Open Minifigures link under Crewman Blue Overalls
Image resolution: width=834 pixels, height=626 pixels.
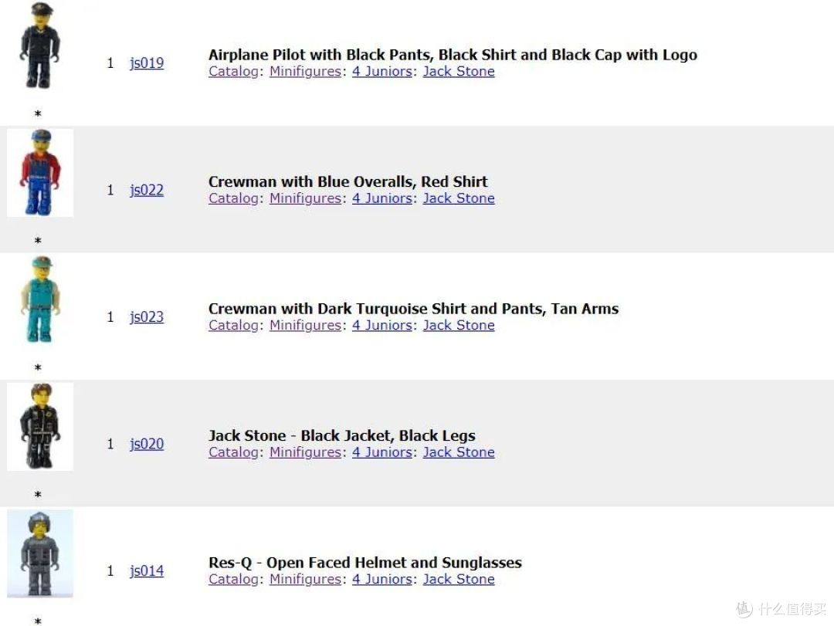(305, 198)
